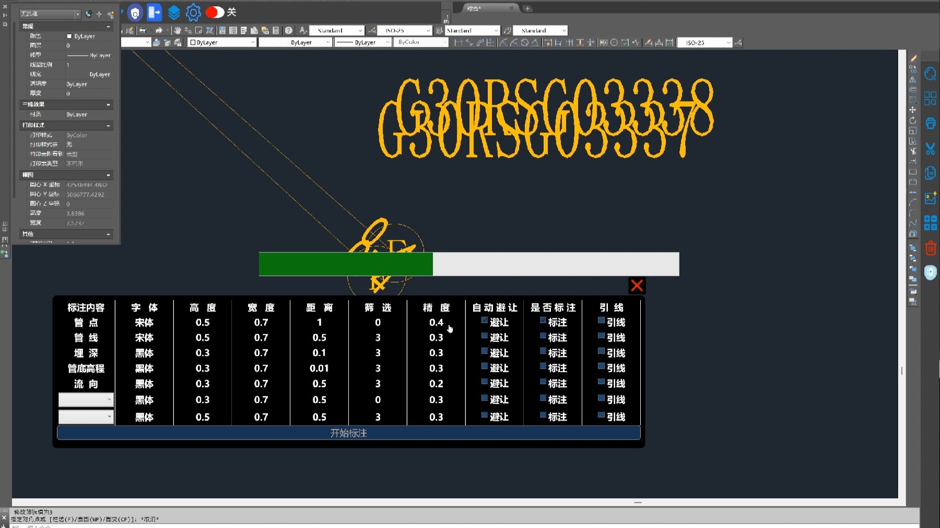Select the Erase tool in modify toolbar
940x528 pixels.
[x=913, y=58]
